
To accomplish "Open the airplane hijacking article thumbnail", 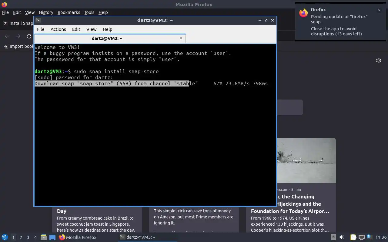I will (306, 160).
